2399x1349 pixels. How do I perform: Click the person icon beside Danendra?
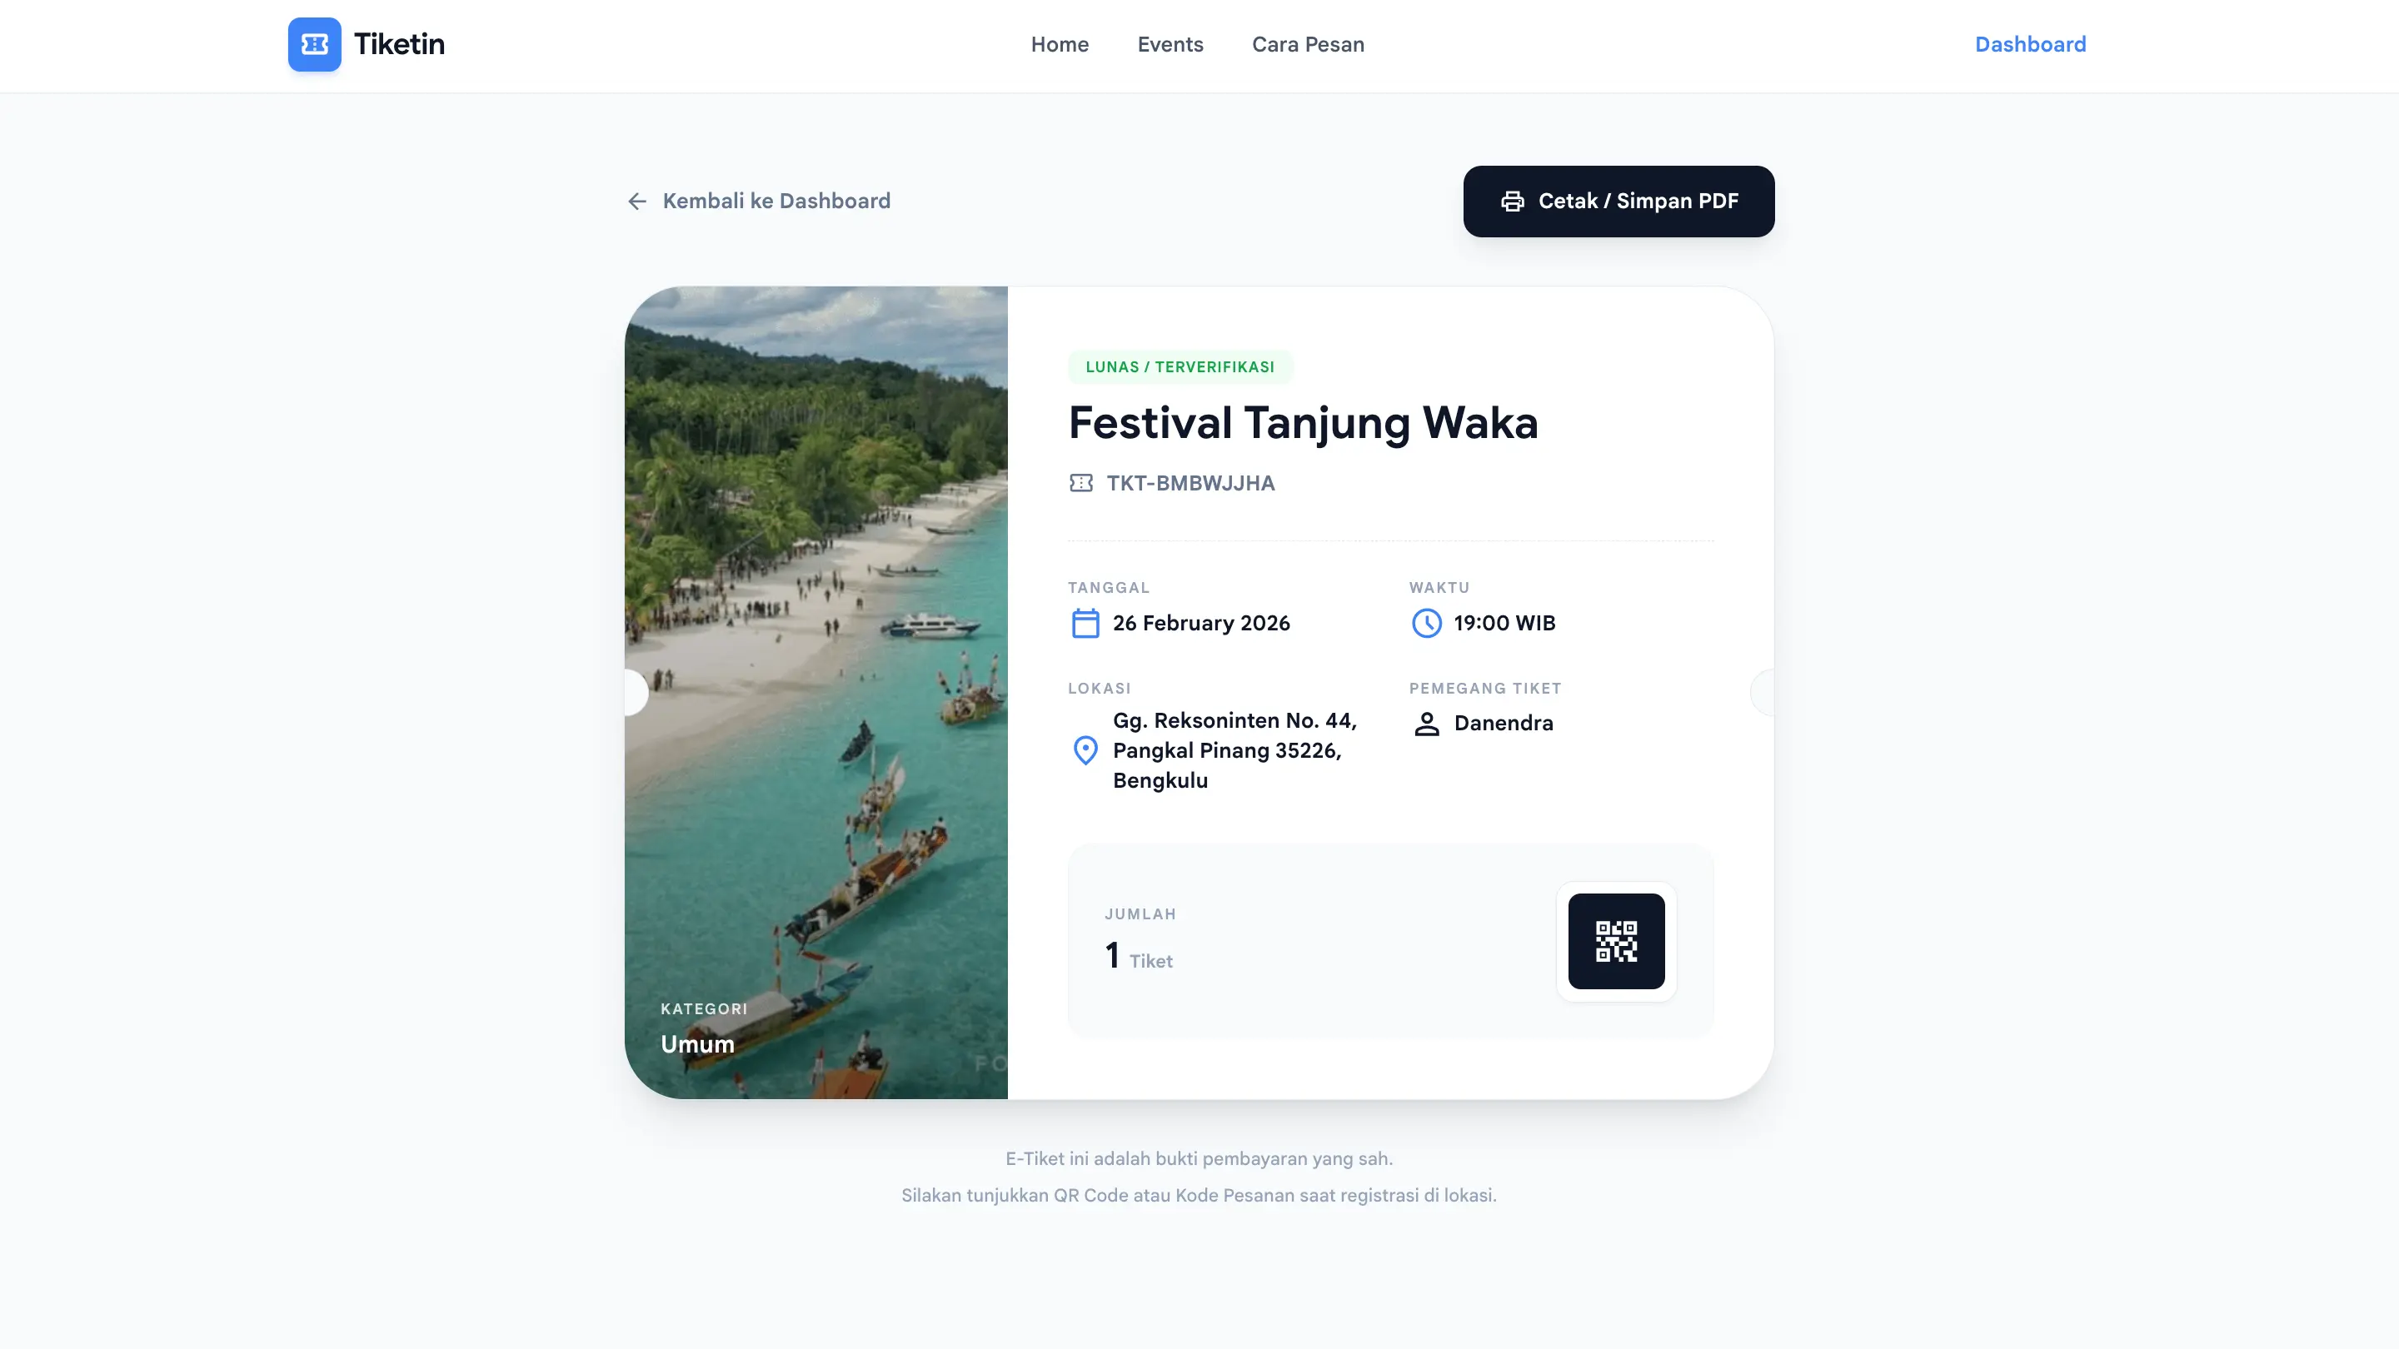click(x=1426, y=724)
